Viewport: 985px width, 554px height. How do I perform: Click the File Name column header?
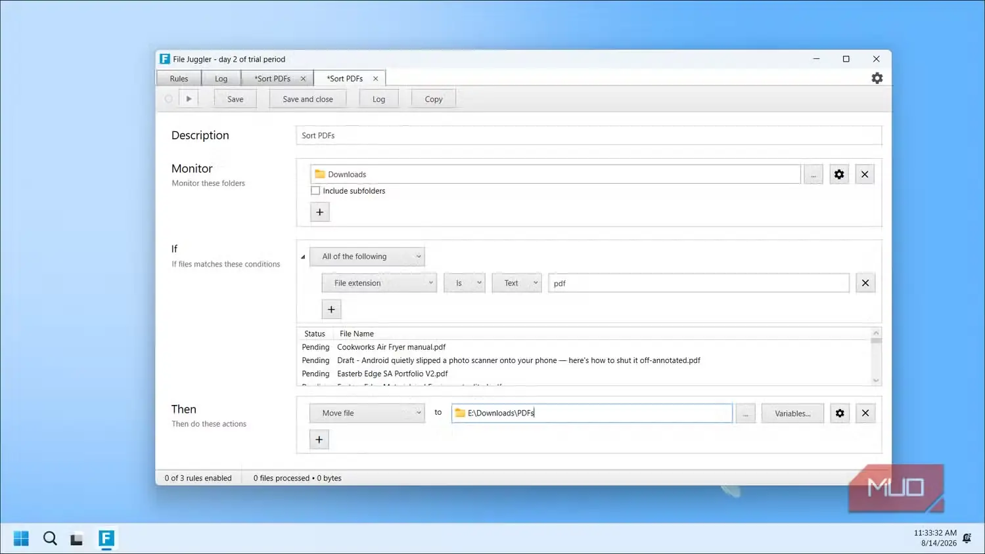357,333
